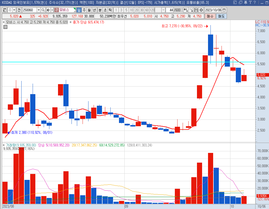This screenshot has height=209, width=269.
Task: Click the 9,935K volume tag on axis
Action: (262, 196)
